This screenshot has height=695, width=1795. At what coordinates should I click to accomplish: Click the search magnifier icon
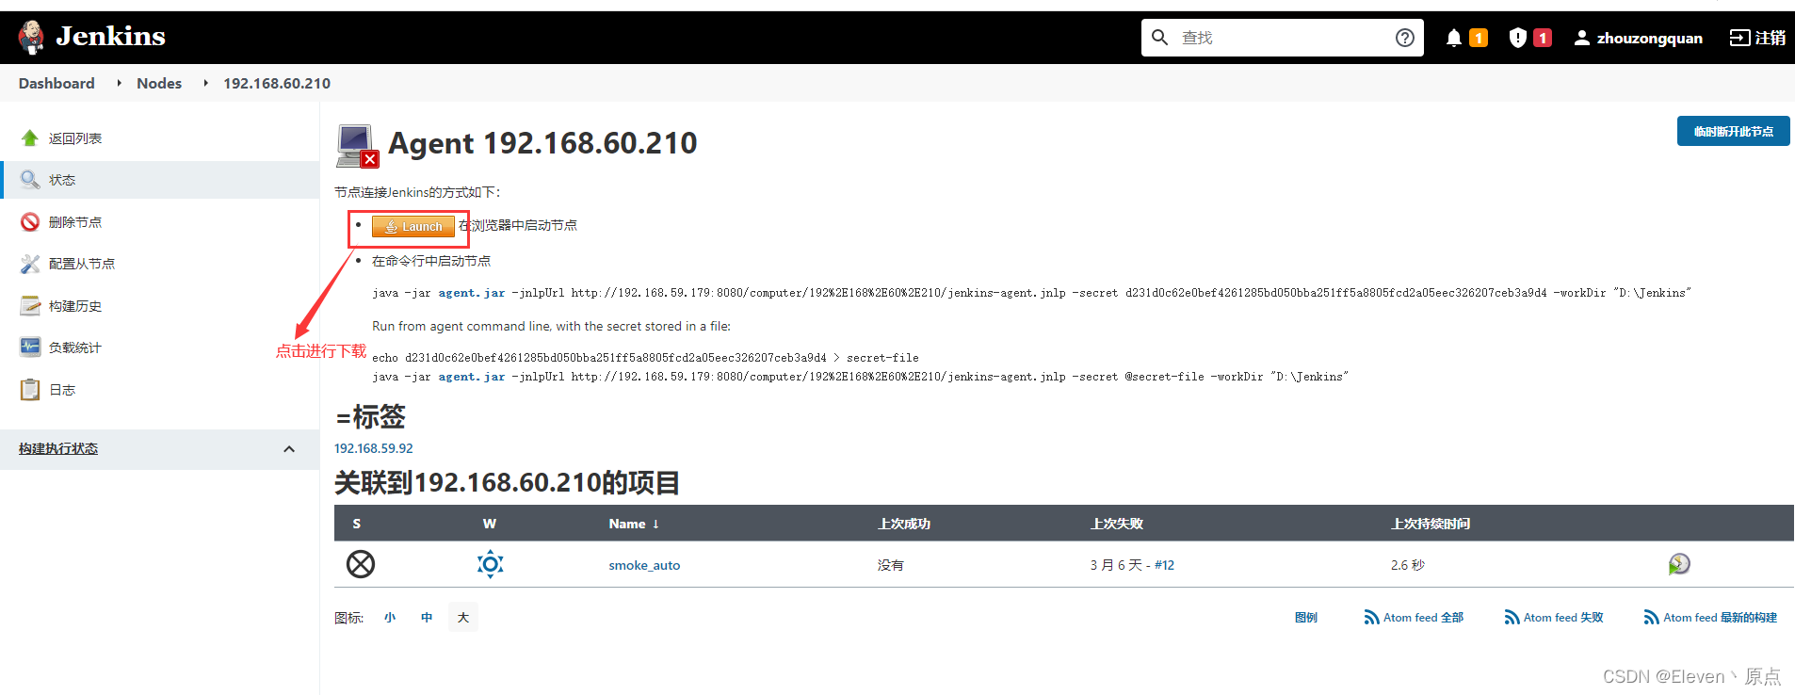(1160, 37)
